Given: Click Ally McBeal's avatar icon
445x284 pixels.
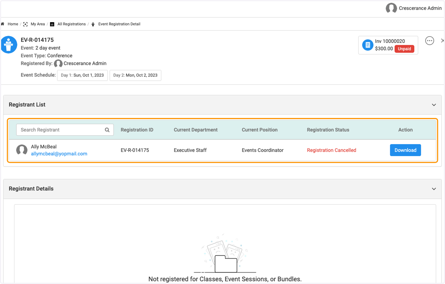Looking at the screenshot, I should 22,150.
